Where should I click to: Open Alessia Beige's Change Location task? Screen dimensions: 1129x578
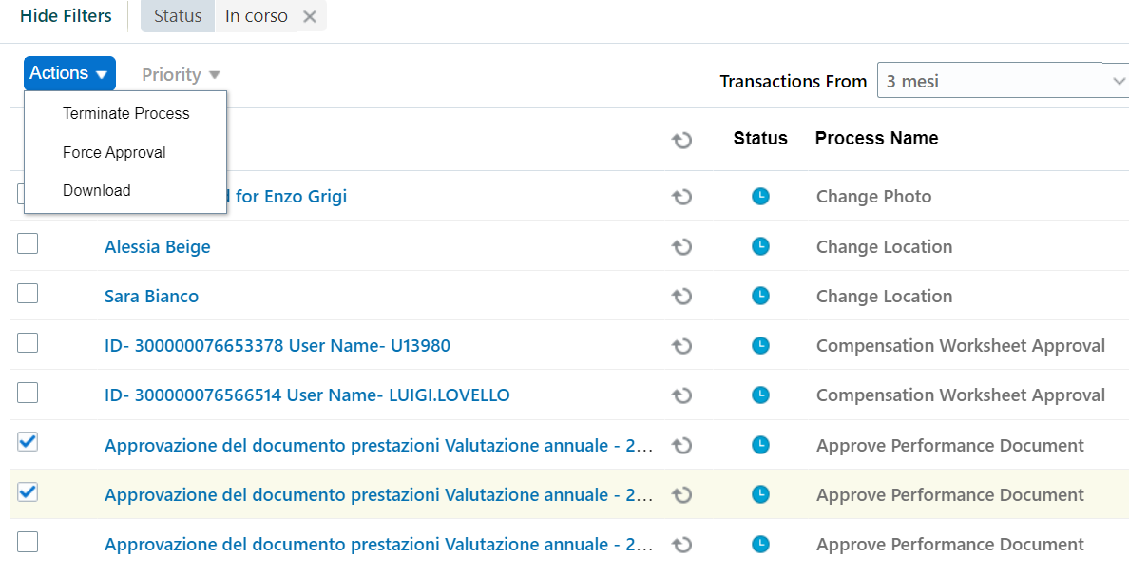coord(157,246)
